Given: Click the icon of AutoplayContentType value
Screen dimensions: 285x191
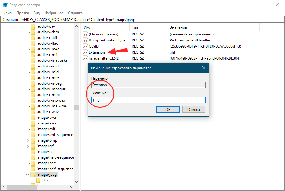Looking at the screenshot, I should (85, 40).
